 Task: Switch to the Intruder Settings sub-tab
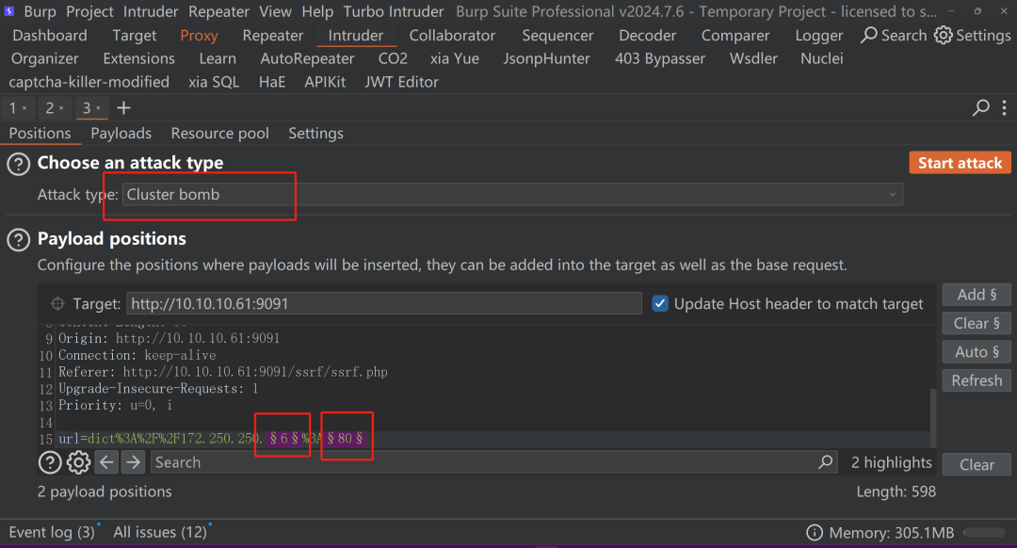point(315,134)
